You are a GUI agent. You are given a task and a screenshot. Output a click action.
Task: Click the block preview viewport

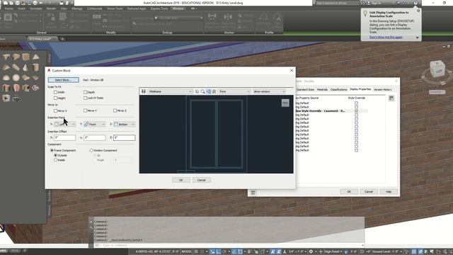[216, 135]
